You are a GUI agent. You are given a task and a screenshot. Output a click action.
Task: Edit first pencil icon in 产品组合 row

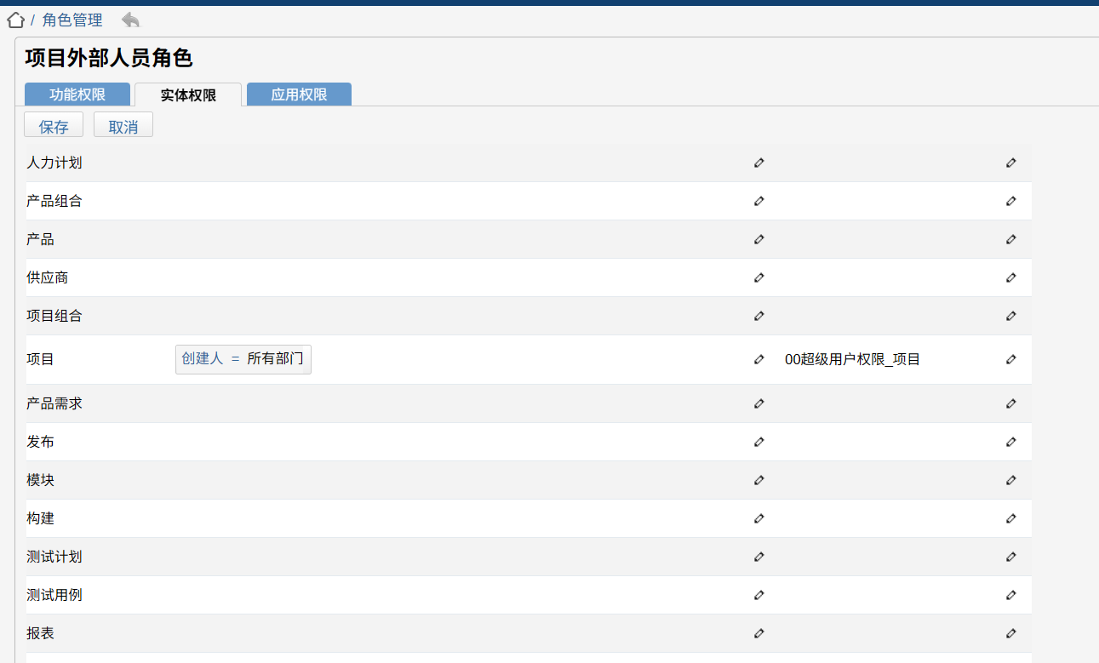click(759, 202)
